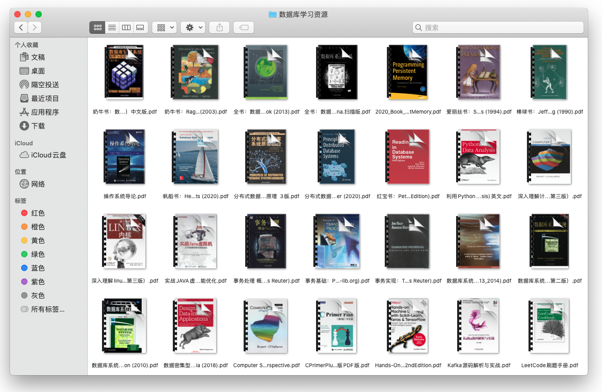Select the 事务实现 Reuter PDF icon
This screenshot has height=392, width=602.
click(x=407, y=241)
